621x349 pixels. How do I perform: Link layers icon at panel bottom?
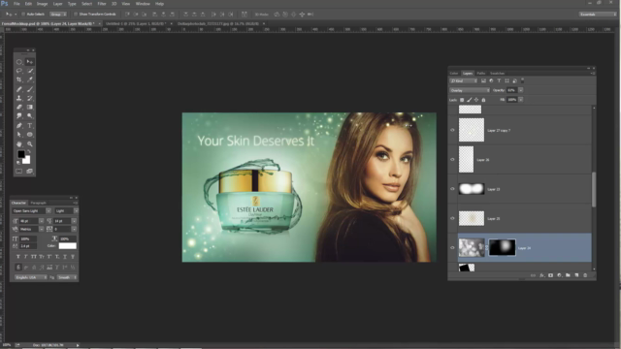coord(533,275)
